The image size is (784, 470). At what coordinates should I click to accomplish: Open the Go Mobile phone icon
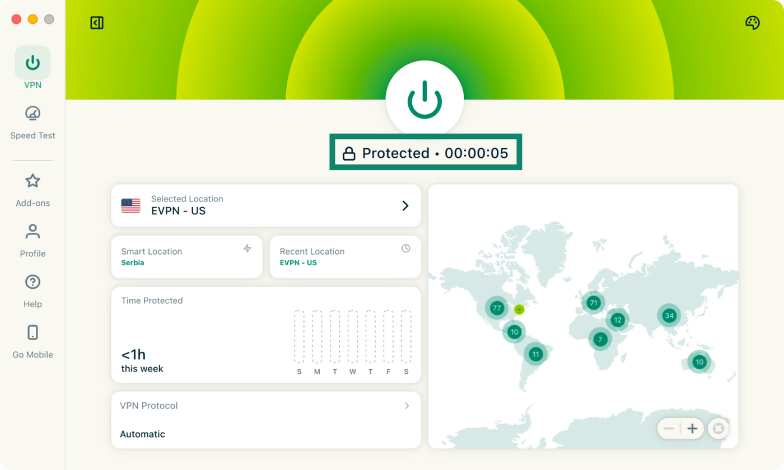click(x=32, y=332)
